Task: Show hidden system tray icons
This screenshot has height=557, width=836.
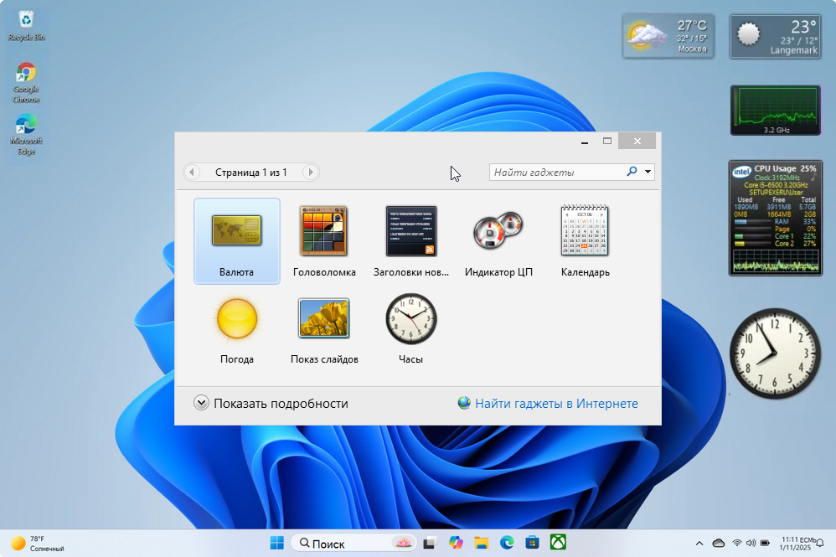Action: click(699, 543)
